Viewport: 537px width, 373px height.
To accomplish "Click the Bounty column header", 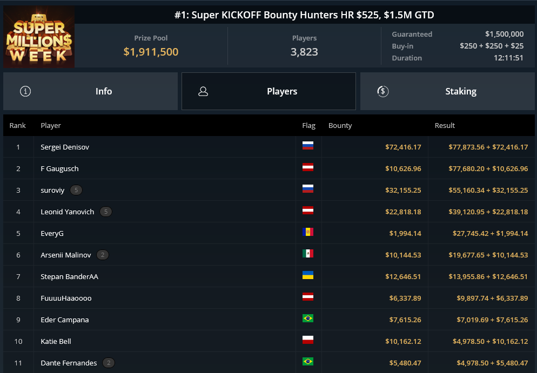I will click(340, 126).
